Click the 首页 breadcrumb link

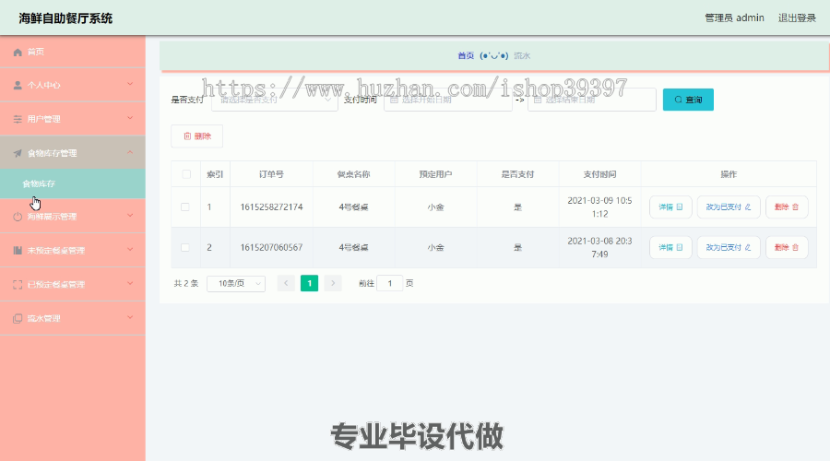coord(466,55)
